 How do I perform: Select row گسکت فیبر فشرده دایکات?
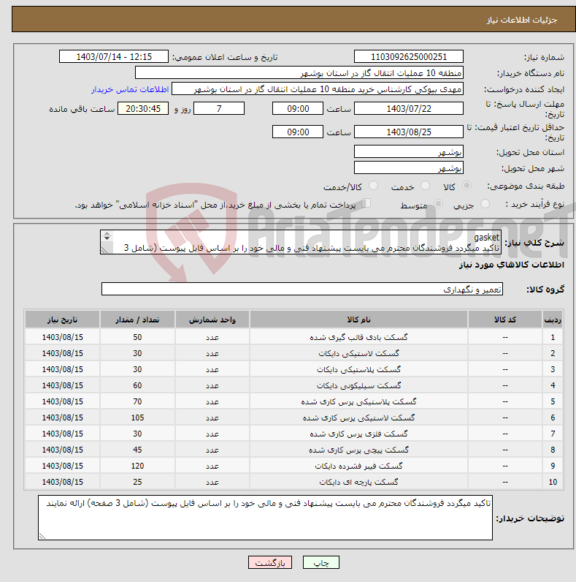pyautogui.click(x=293, y=466)
